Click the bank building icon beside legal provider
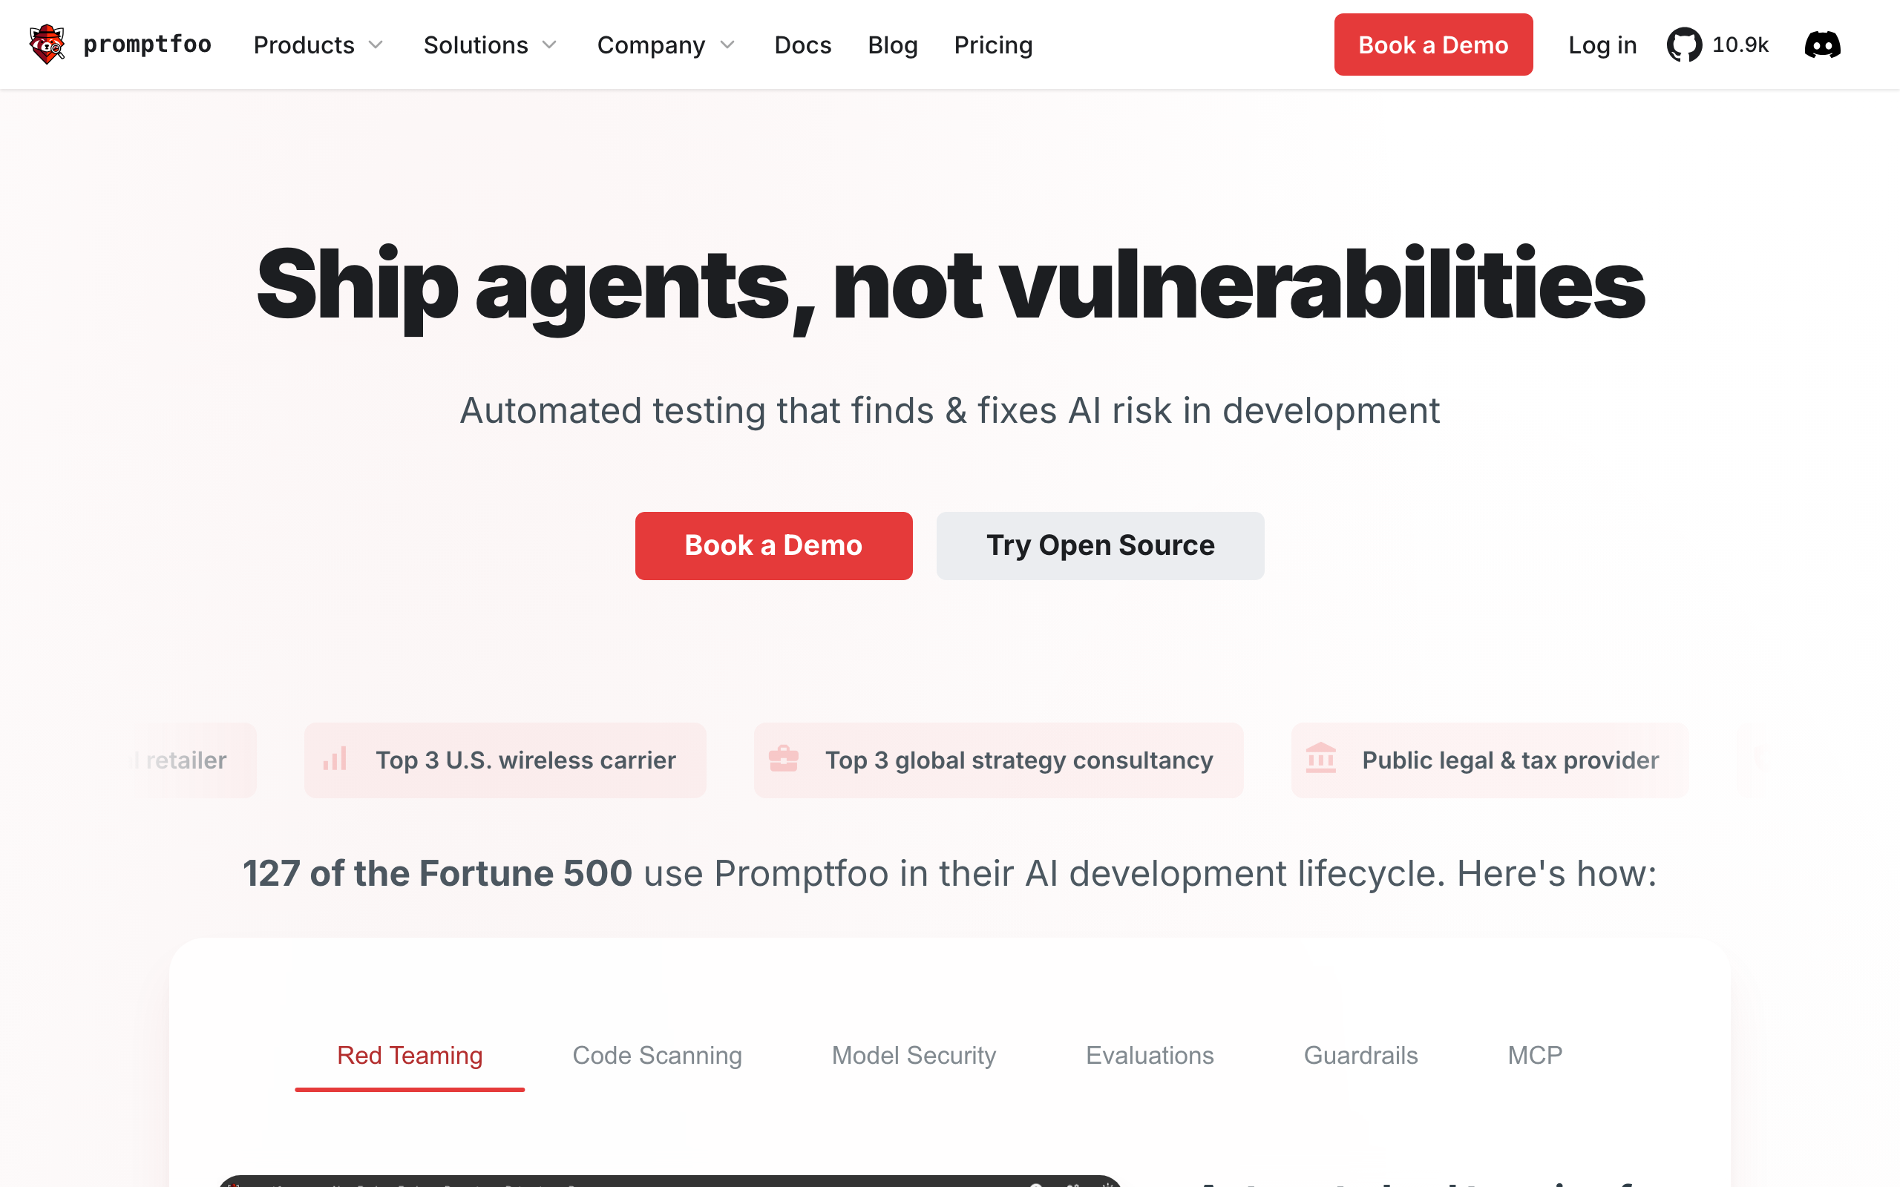Viewport: 1900px width, 1187px height. tap(1320, 759)
